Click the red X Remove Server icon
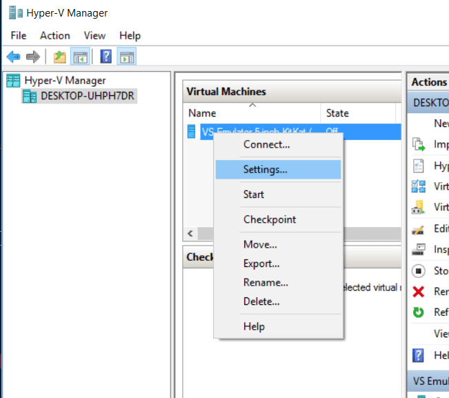This screenshot has height=398, width=449. click(419, 292)
